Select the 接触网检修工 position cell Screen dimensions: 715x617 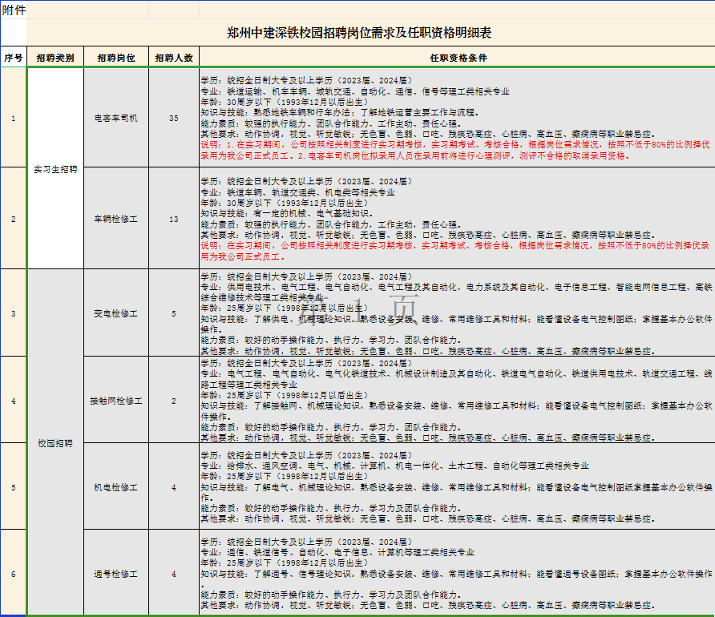click(x=116, y=401)
